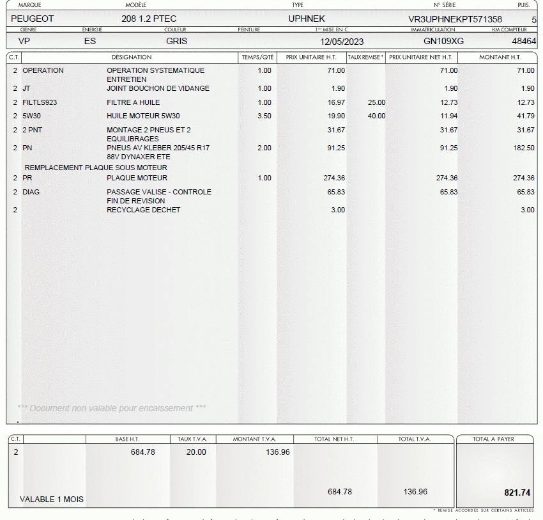Select the 40.00 discount rate
The image size is (543, 520).
click(x=376, y=116)
